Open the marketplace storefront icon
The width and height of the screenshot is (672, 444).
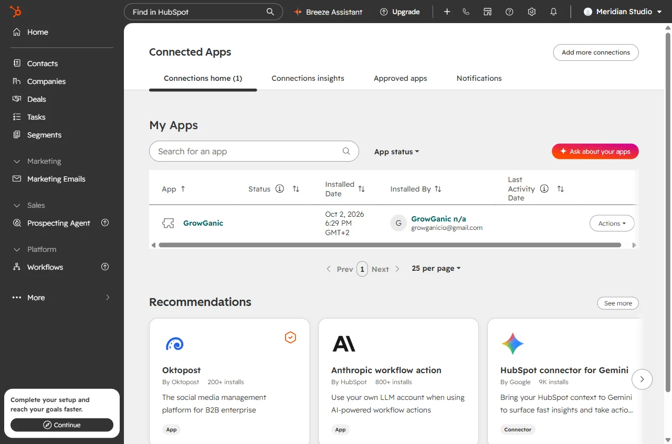pos(488,12)
